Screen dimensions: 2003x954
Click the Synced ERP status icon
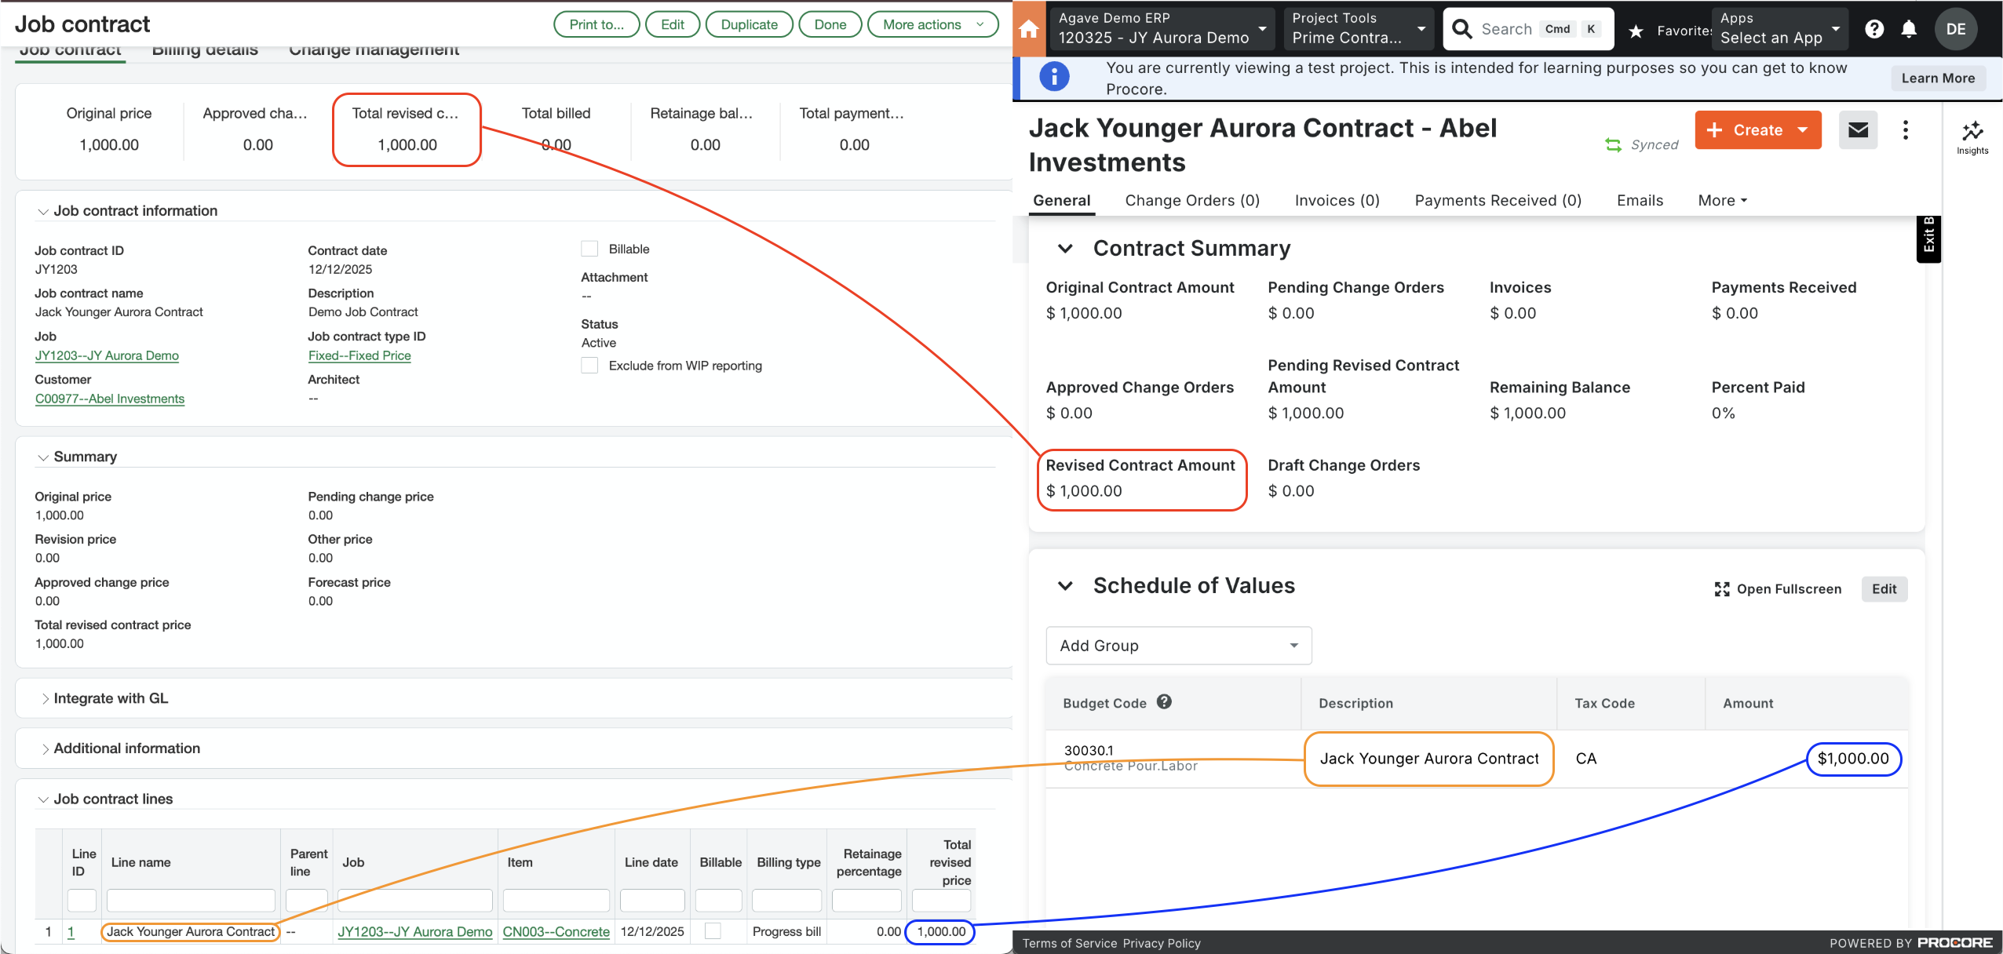(1613, 144)
